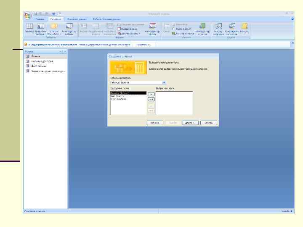Select the Фото страны form
303x227 pixels.
click(45, 66)
